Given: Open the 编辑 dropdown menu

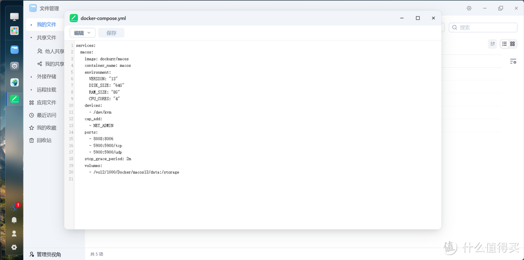Looking at the screenshot, I should 82,32.
